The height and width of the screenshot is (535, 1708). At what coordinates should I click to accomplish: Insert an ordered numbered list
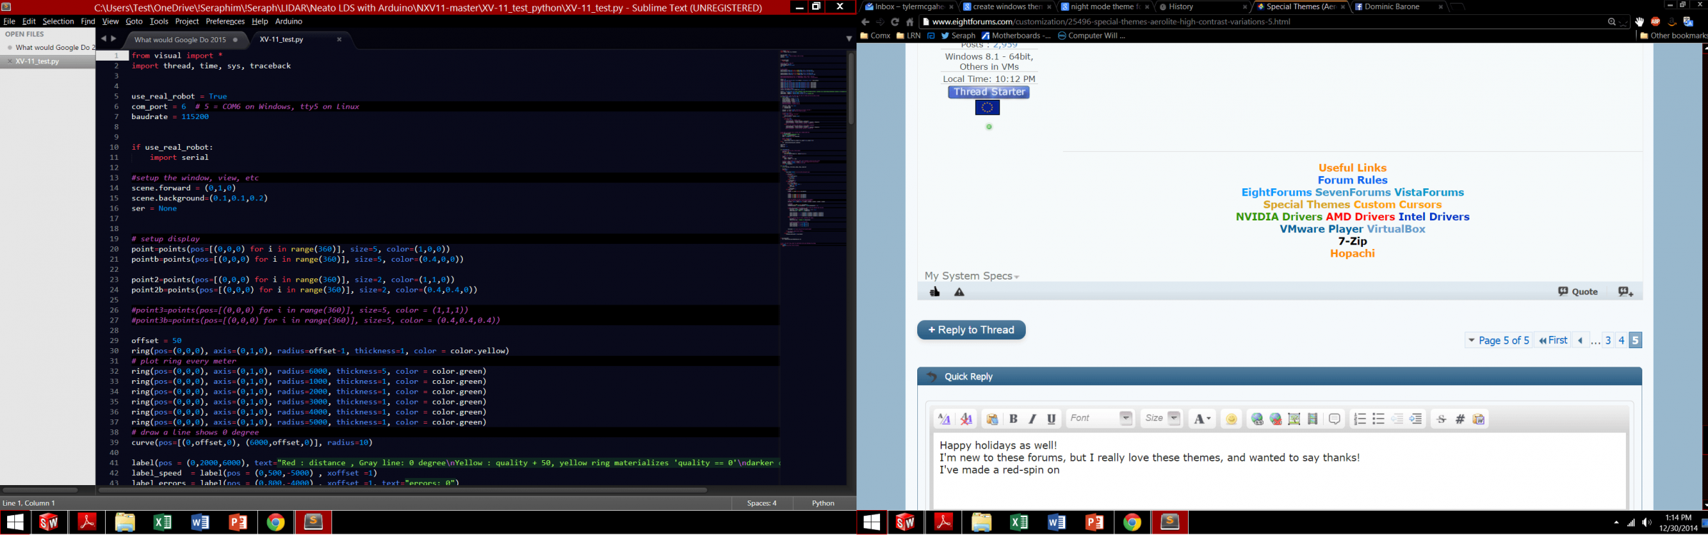[x=1359, y=419]
